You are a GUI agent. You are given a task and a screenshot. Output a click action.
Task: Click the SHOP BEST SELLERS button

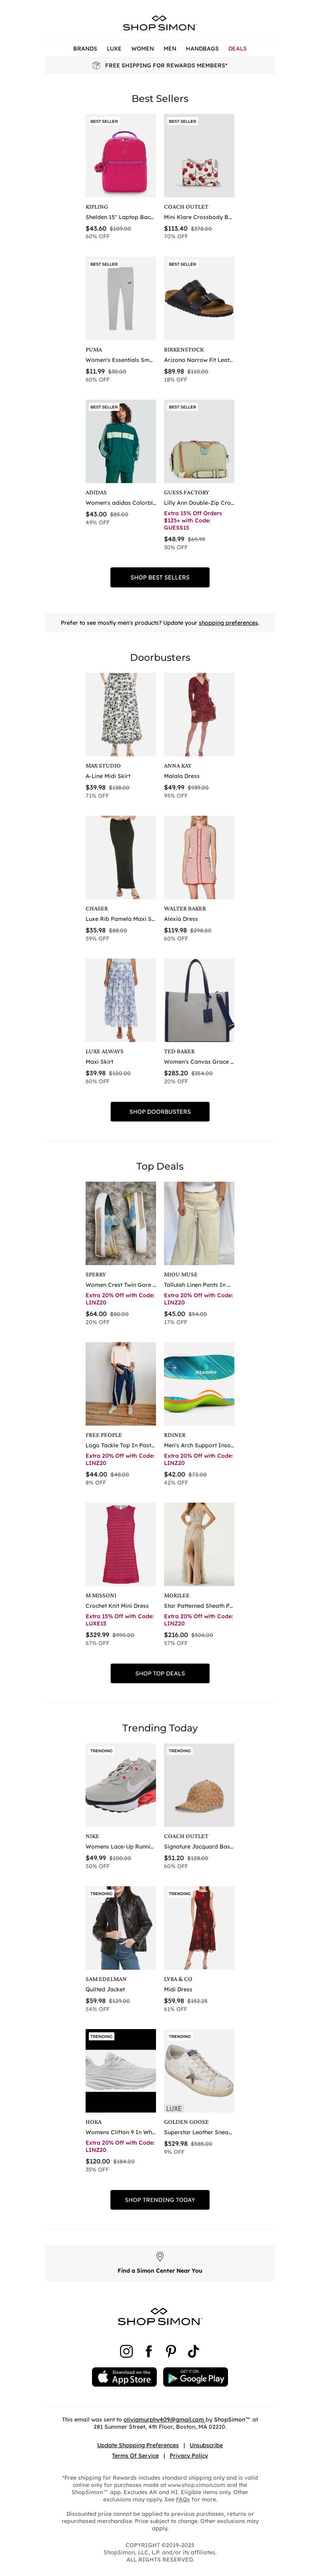point(160,577)
